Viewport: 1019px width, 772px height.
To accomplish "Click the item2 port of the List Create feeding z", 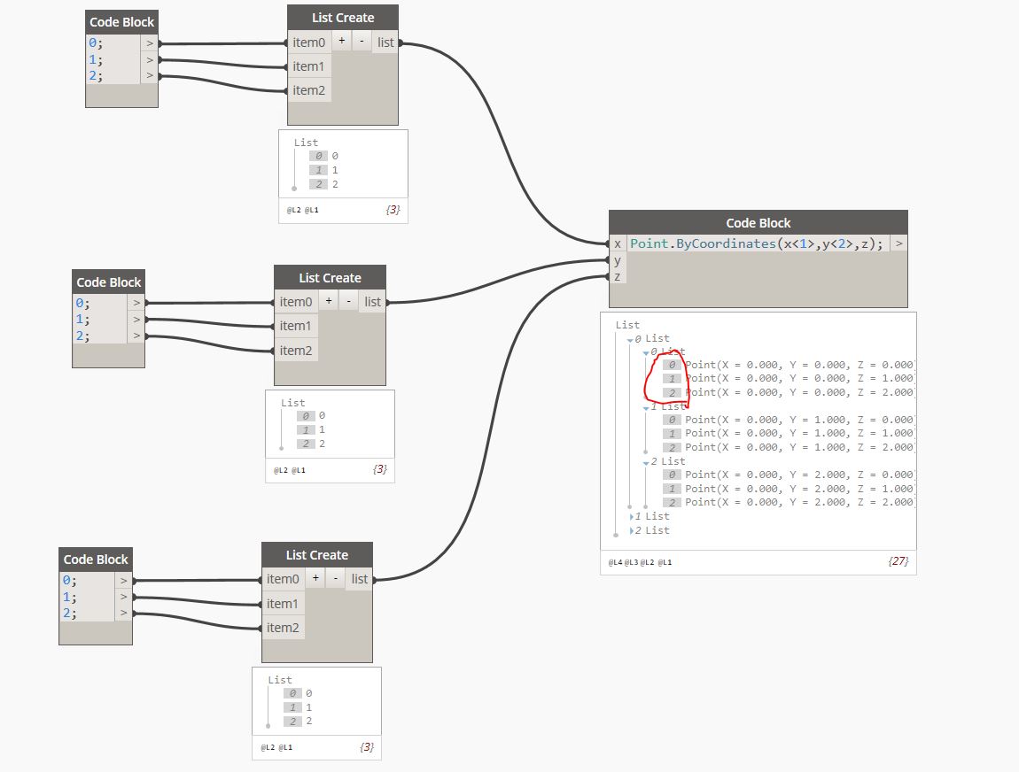I will point(283,628).
